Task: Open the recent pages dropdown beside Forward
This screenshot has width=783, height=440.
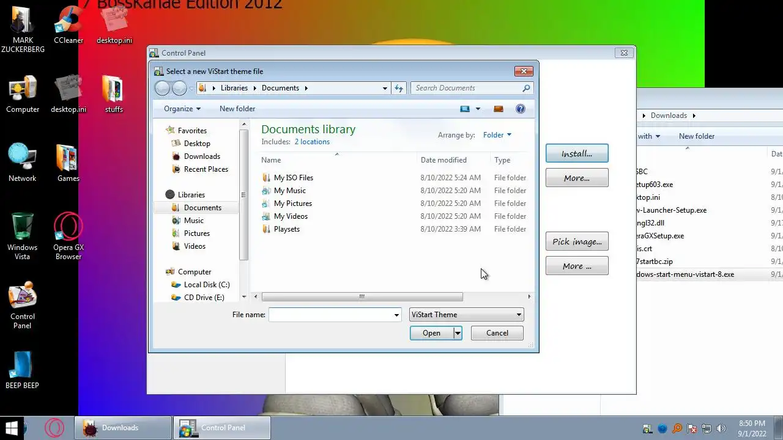Action: 191,88
